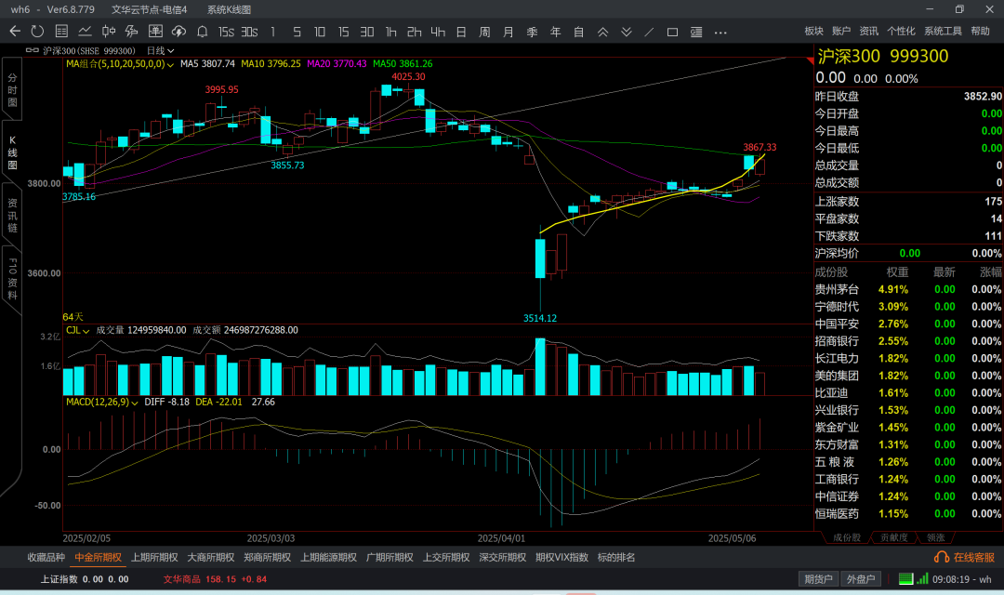Click the 贵州茅台 row in constituents list
Viewport: 1004px width, 595px height.
[x=837, y=289]
